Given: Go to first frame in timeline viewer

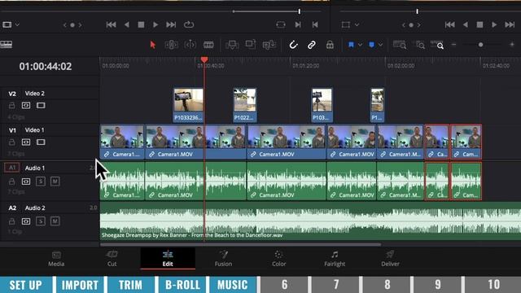Looking at the screenshot, I should [450, 24].
